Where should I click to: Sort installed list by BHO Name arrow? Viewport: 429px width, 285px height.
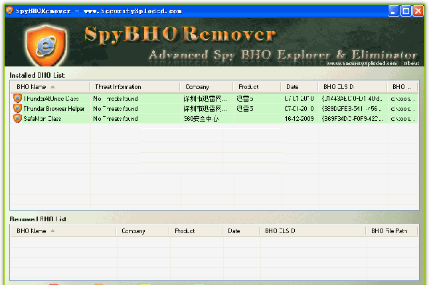(53, 87)
